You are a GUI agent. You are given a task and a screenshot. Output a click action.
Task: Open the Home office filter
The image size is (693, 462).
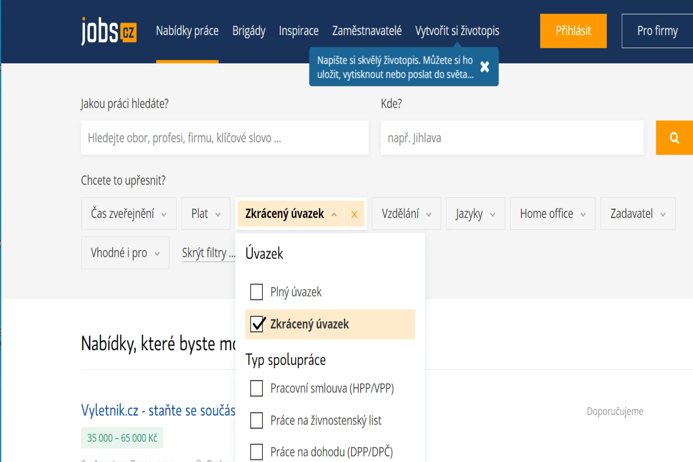tap(553, 214)
